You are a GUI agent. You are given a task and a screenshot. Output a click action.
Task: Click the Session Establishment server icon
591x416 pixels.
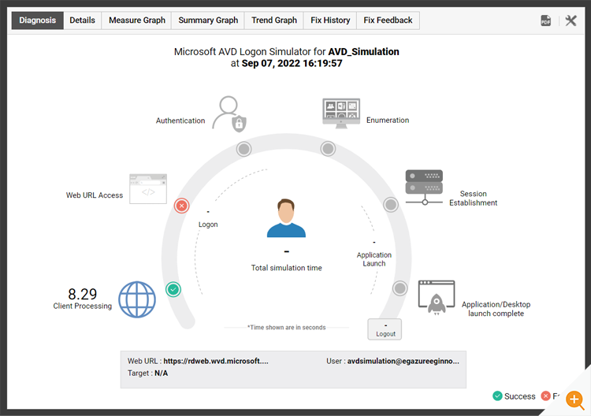click(424, 188)
